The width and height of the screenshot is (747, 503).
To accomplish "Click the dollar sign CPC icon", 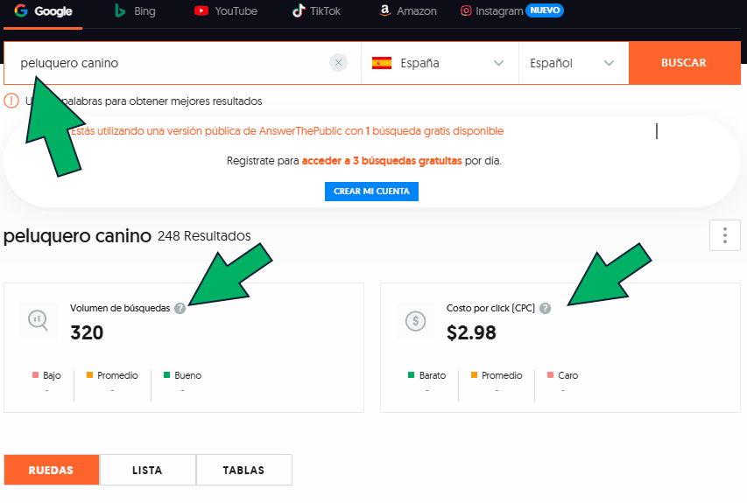I will tap(415, 320).
